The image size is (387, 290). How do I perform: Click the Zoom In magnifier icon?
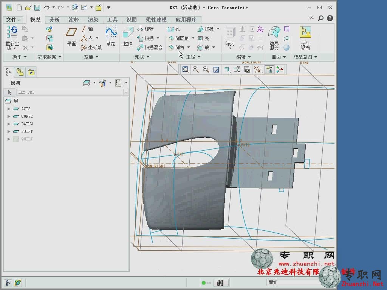[196, 70]
